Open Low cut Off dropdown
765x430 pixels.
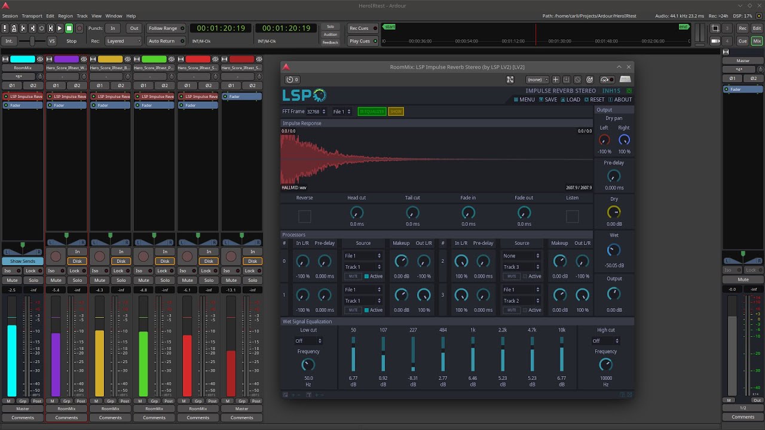tap(308, 341)
